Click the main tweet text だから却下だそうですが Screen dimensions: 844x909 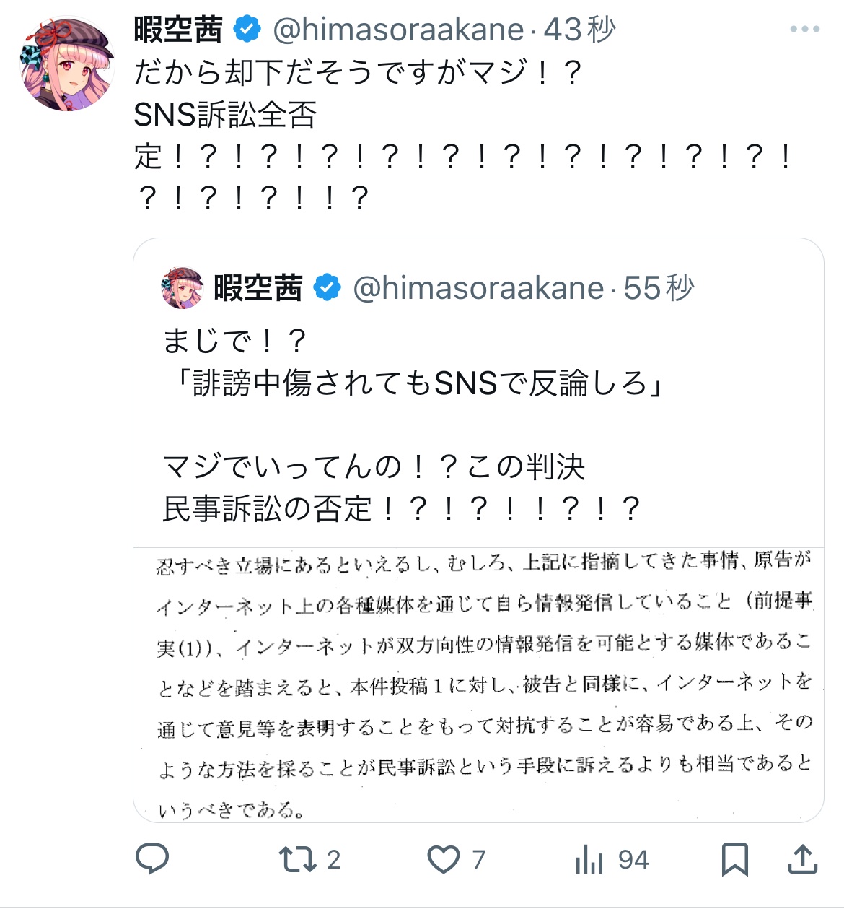[x=359, y=72]
